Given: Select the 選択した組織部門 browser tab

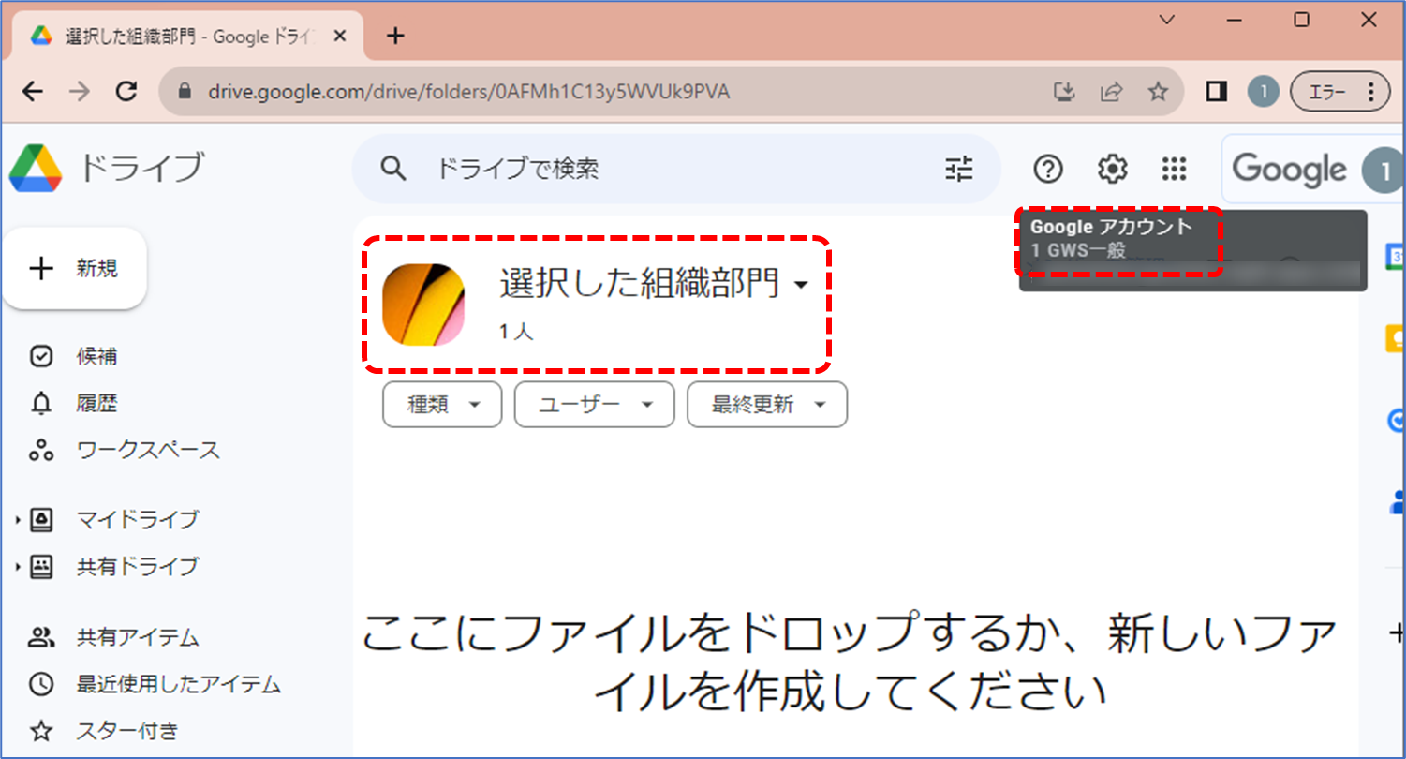Looking at the screenshot, I should (187, 36).
